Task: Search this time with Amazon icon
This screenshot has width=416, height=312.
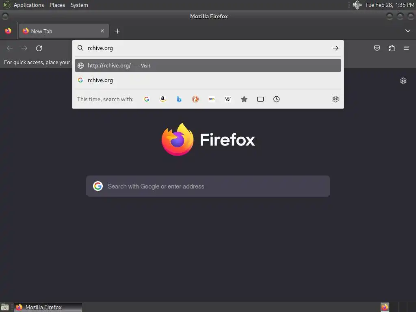Action: click(163, 99)
